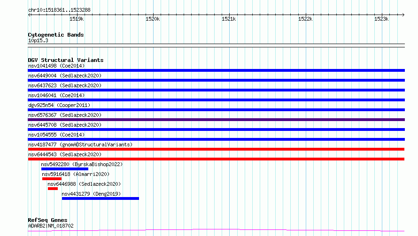Click the 1523k ruler mark
418x236 pixels.
pyautogui.click(x=381, y=19)
